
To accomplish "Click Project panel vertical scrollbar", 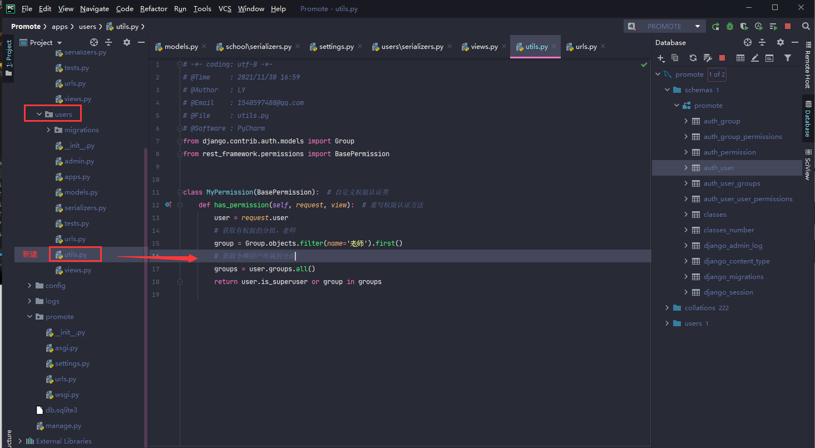I will point(146,297).
